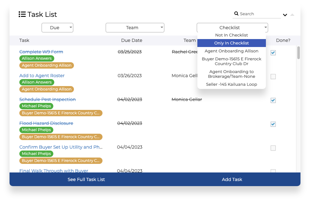Open Final Walk Through with Buyer task
The height and width of the screenshot is (202, 310).
(54, 171)
